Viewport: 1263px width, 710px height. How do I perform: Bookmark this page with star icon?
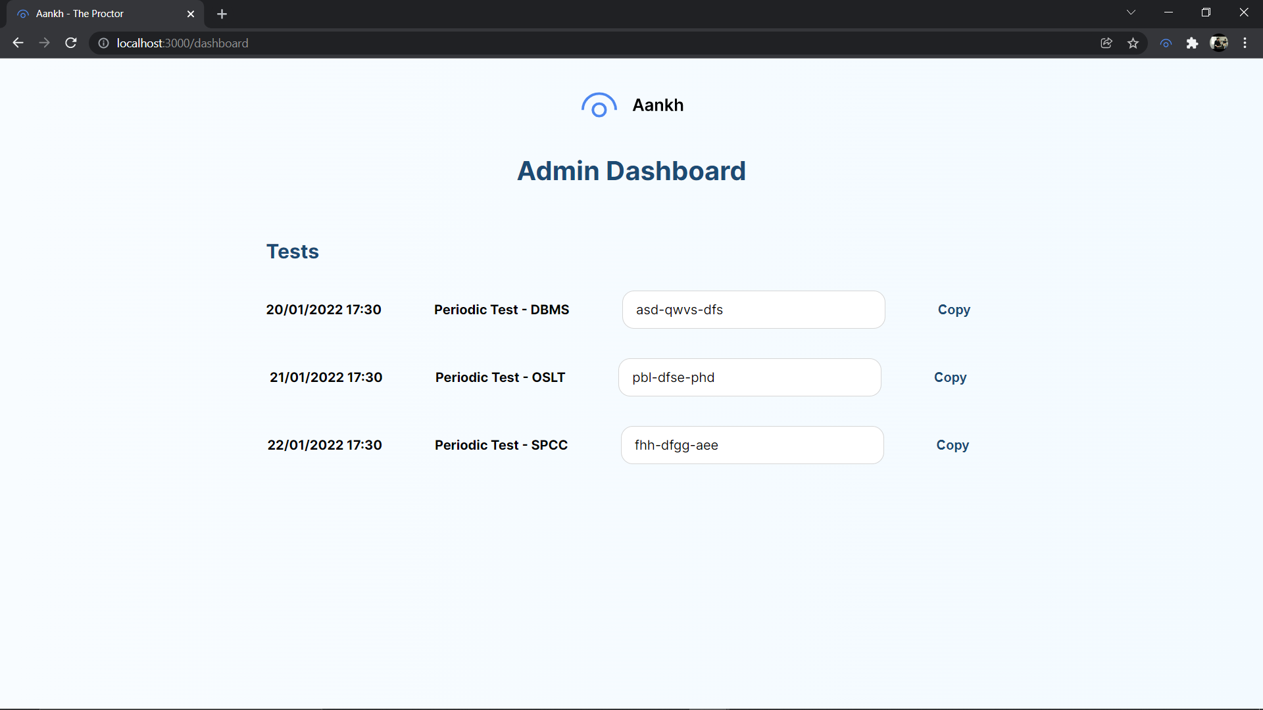1133,43
